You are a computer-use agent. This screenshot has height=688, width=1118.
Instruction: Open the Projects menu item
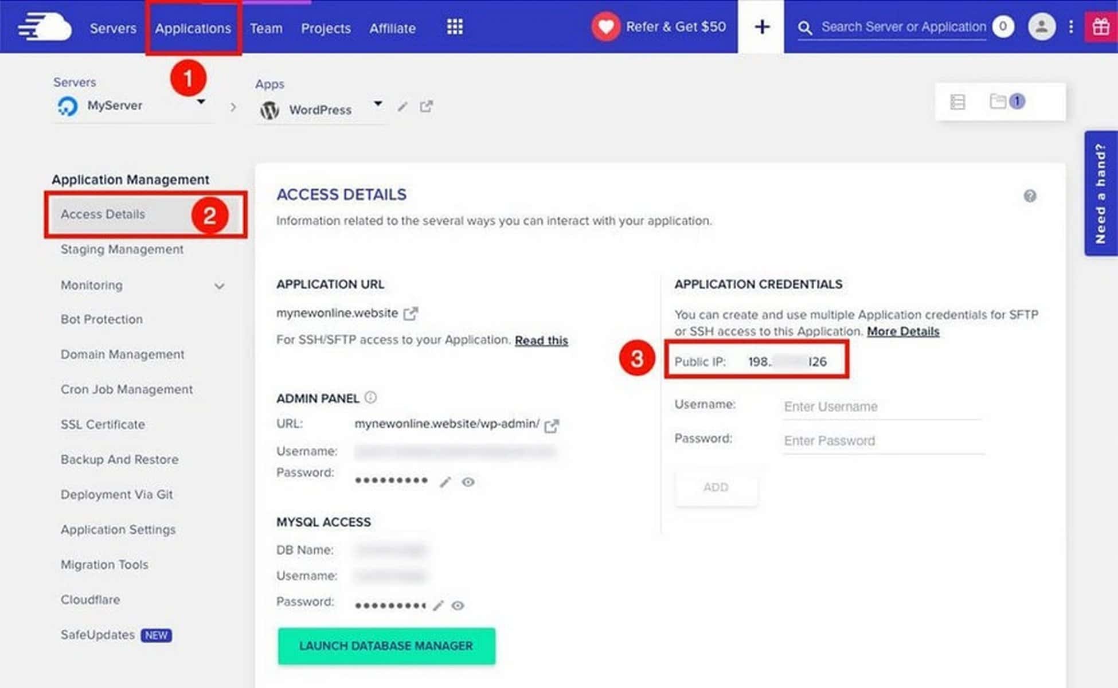click(x=325, y=28)
